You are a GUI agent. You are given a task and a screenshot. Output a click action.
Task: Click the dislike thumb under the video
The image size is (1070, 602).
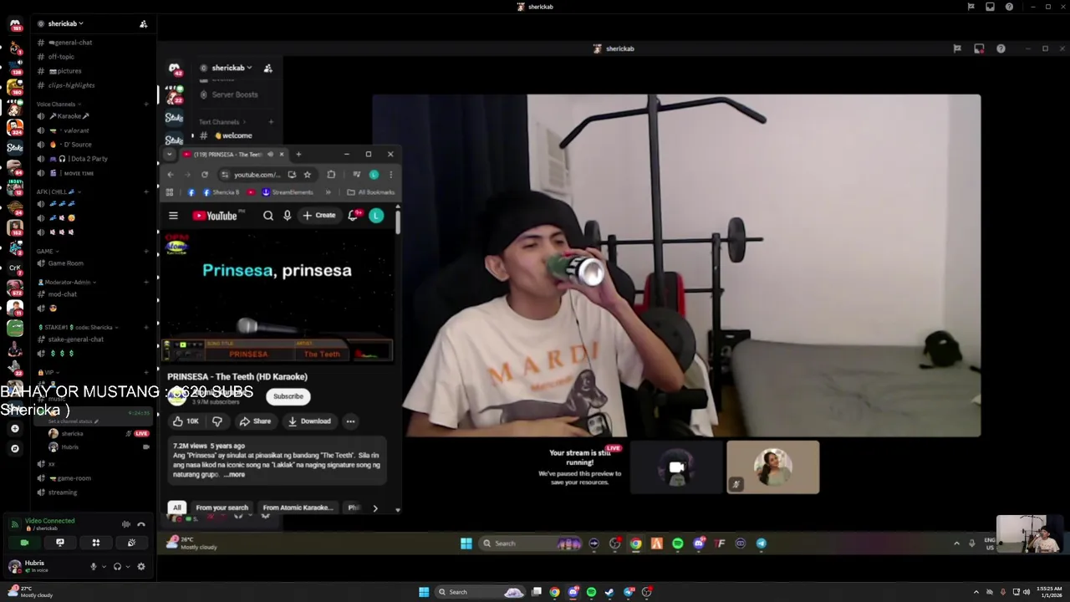tap(217, 421)
